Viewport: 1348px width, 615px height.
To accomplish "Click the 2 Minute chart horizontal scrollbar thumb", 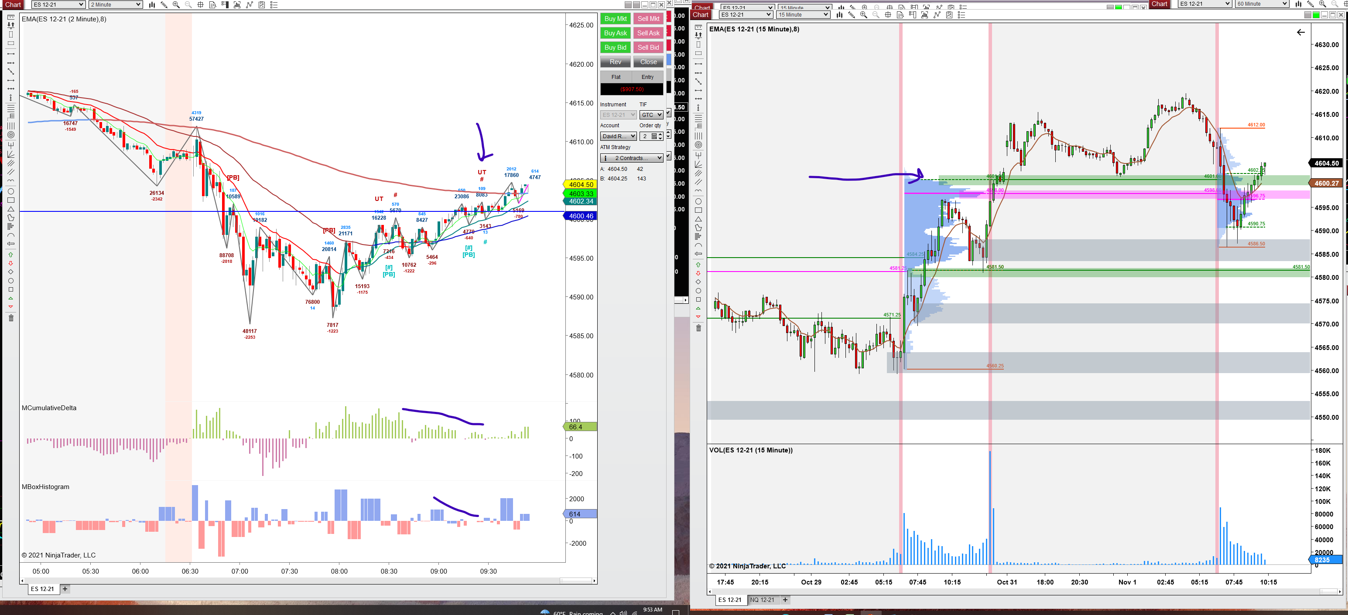I will pos(575,581).
